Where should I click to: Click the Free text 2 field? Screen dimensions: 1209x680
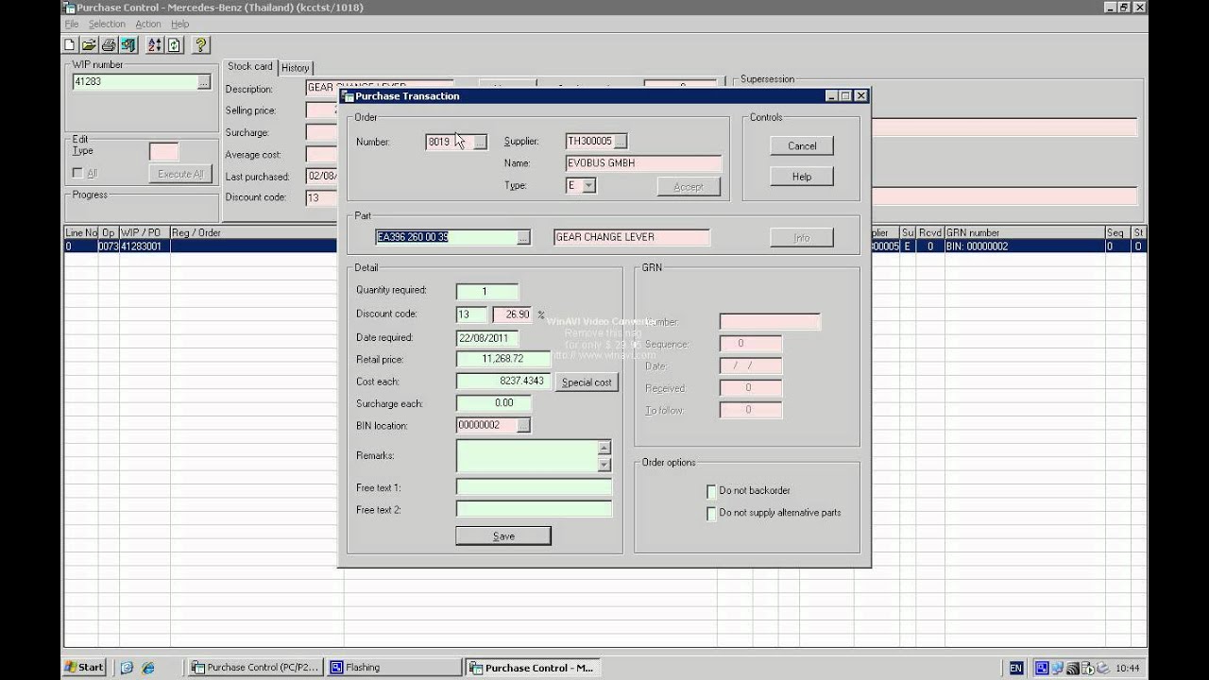click(534, 509)
